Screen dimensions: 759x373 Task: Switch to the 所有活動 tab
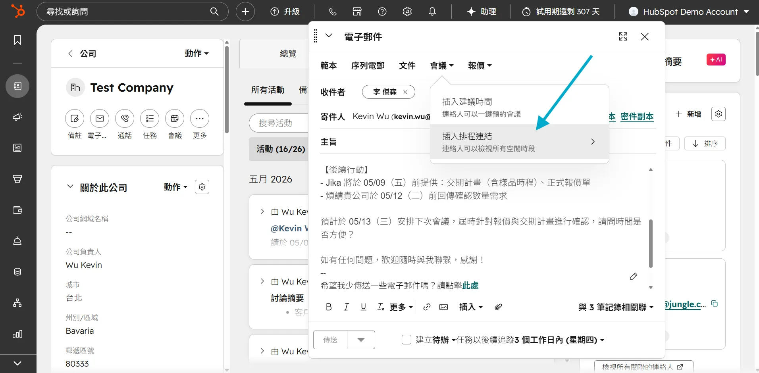point(268,90)
